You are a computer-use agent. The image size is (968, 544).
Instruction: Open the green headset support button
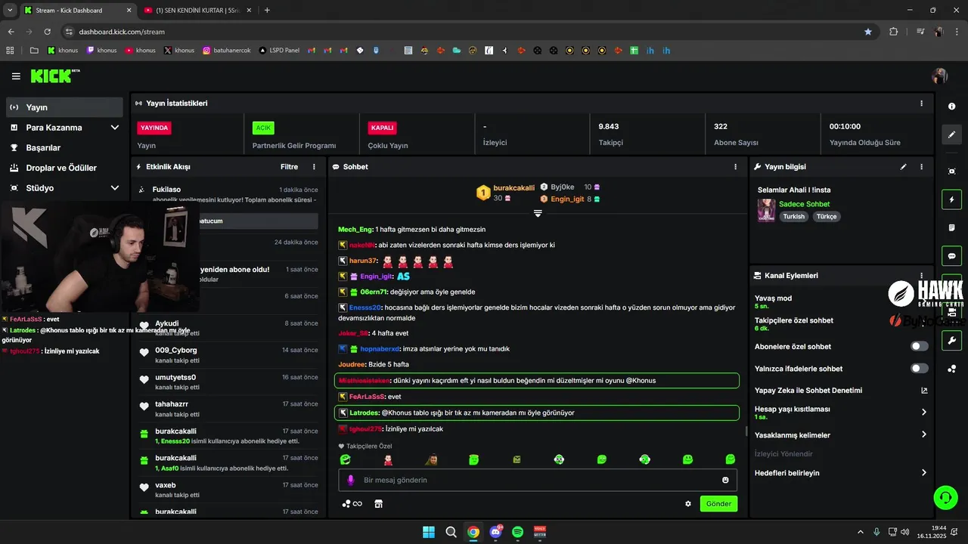coord(945,497)
